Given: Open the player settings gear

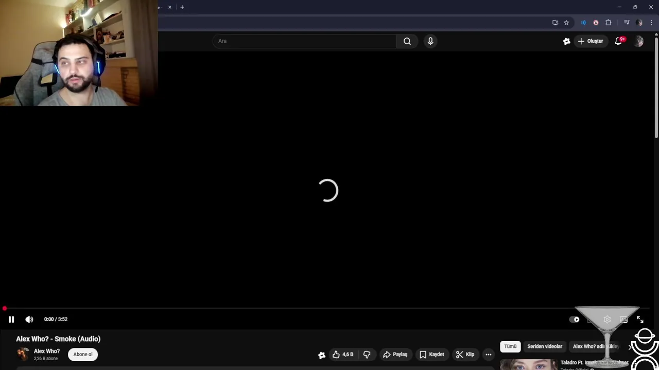Looking at the screenshot, I should click(607, 319).
